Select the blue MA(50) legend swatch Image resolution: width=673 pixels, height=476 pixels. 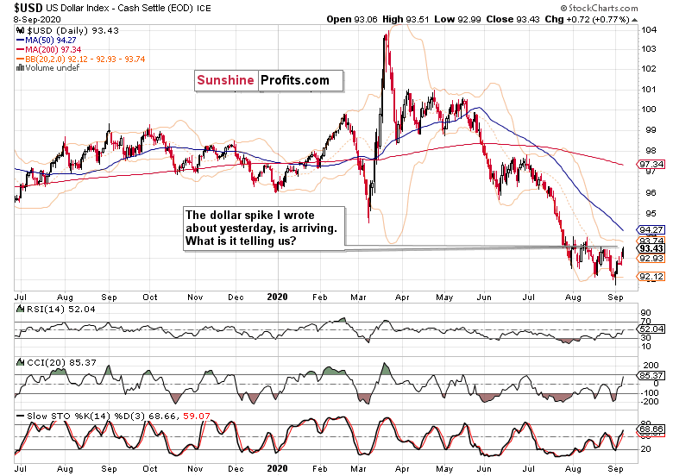20,41
